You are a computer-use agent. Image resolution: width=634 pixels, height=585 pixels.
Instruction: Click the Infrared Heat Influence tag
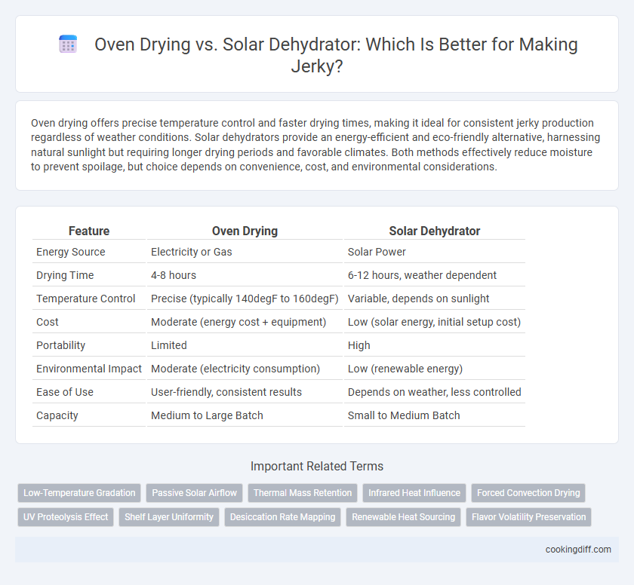[x=414, y=493]
